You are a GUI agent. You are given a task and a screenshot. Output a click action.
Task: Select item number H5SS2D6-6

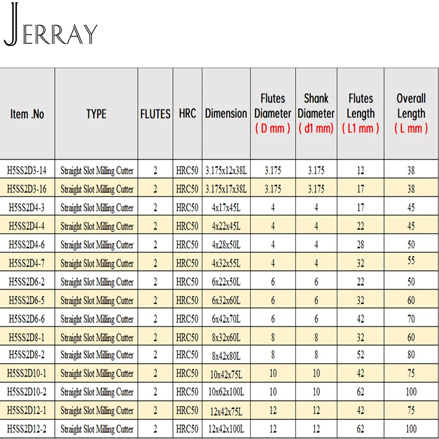(26, 319)
